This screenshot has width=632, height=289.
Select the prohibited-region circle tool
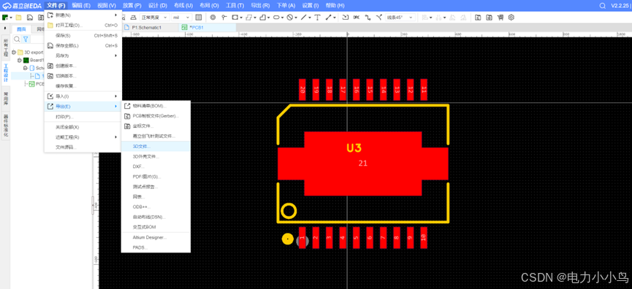coord(289,18)
